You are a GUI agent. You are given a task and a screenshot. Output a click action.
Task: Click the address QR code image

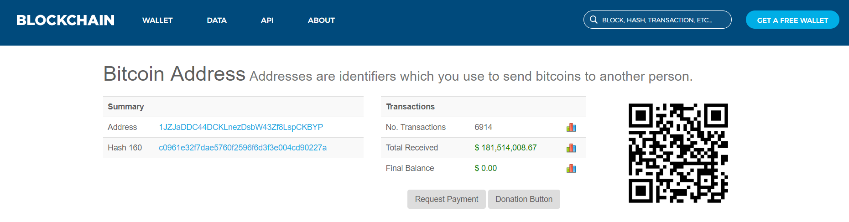coord(678,153)
